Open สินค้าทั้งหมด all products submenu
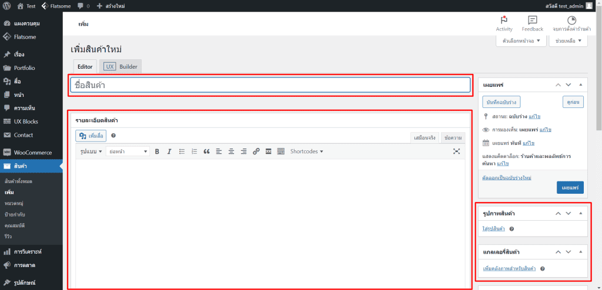 click(18, 181)
